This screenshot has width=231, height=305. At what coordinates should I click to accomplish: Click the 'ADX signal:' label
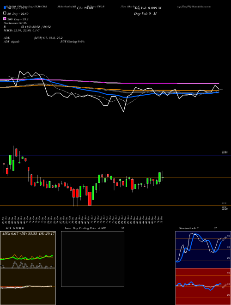click(x=12, y=42)
